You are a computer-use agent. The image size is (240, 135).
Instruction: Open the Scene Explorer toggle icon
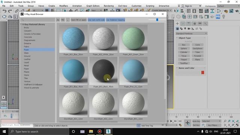pos(189,11)
